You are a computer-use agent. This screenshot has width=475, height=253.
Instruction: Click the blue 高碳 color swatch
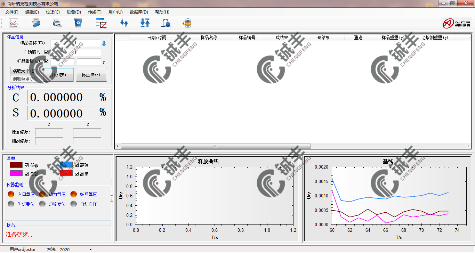tap(66, 165)
